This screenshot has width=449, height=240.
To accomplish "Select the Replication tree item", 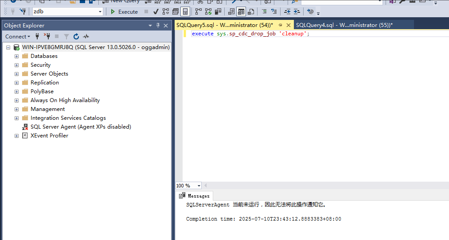I will tap(45, 83).
